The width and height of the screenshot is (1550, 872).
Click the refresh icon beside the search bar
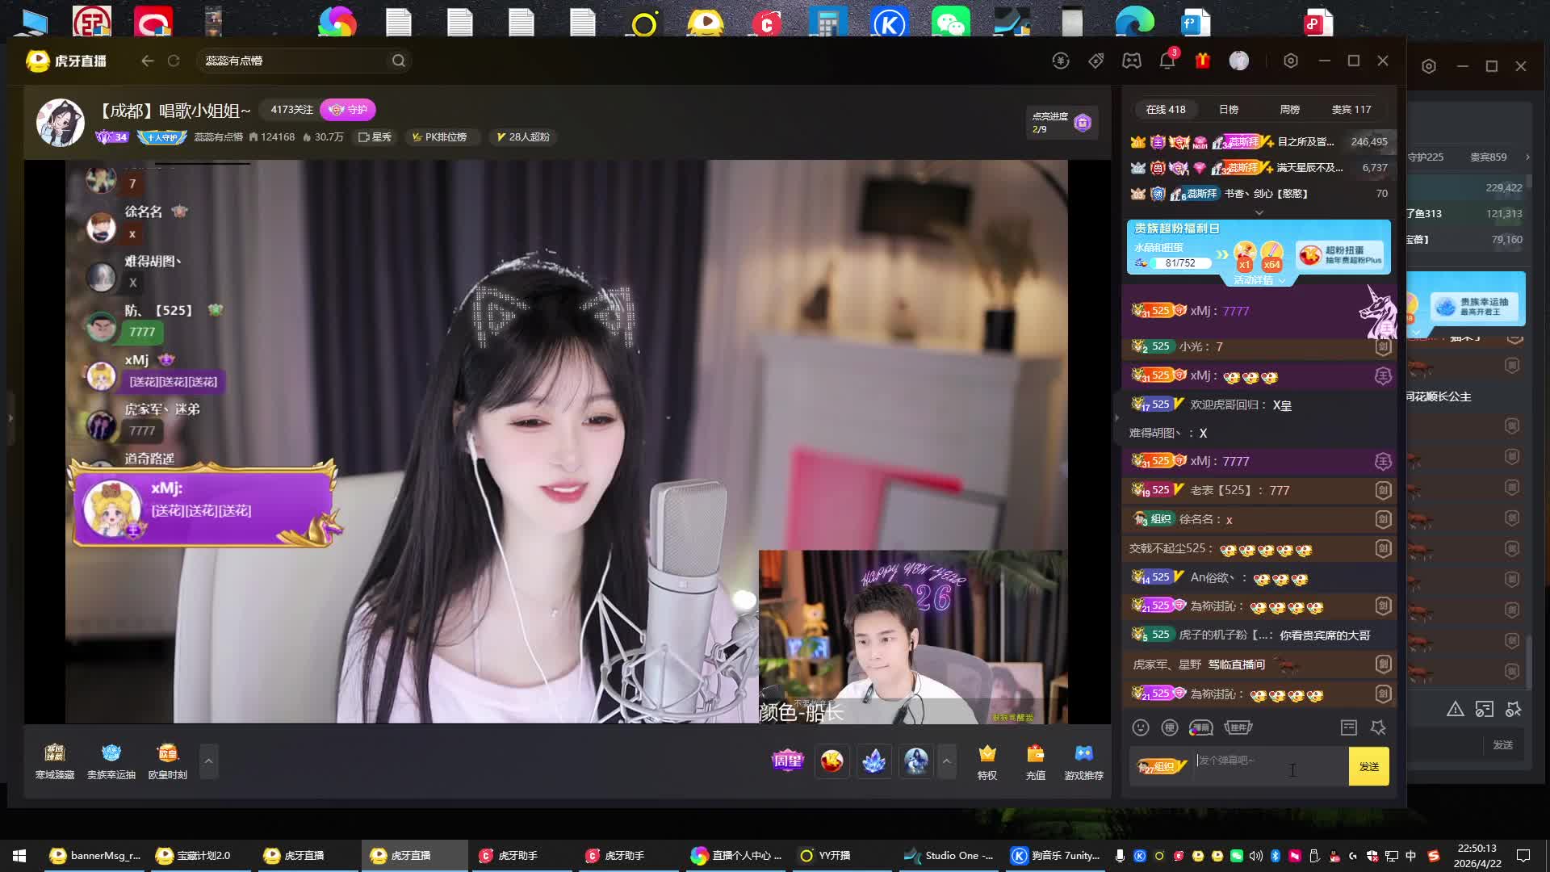tap(174, 61)
